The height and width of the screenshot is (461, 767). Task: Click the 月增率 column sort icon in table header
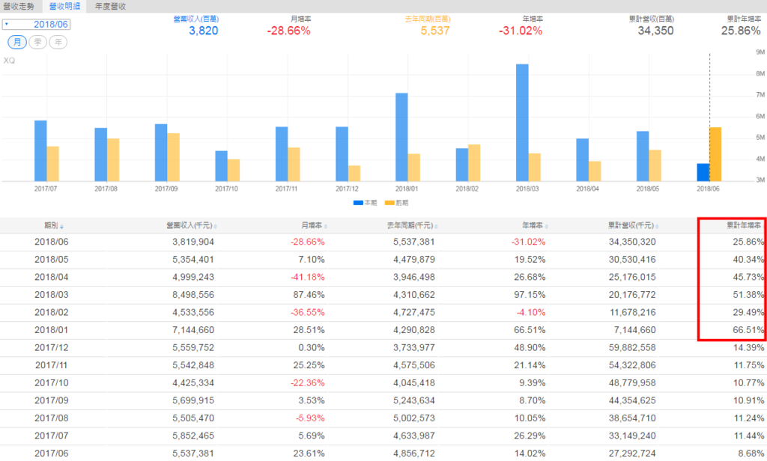point(326,226)
